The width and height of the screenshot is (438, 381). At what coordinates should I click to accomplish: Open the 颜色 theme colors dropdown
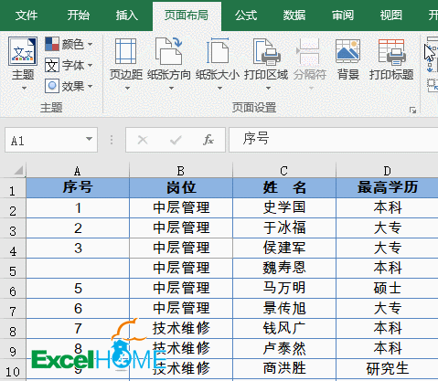pyautogui.click(x=69, y=44)
